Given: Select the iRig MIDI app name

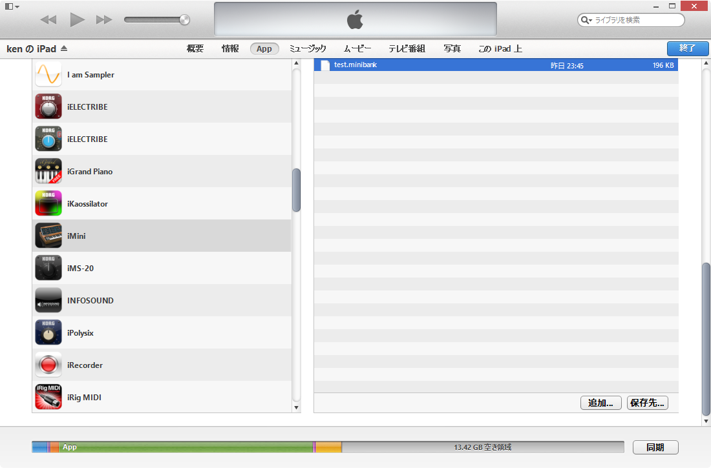Looking at the screenshot, I should click(84, 398).
